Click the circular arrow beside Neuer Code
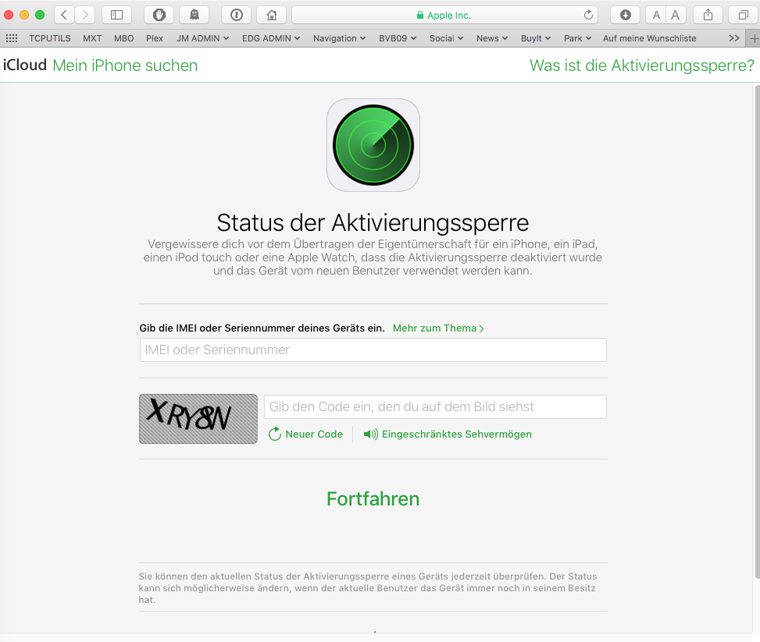 tap(275, 434)
